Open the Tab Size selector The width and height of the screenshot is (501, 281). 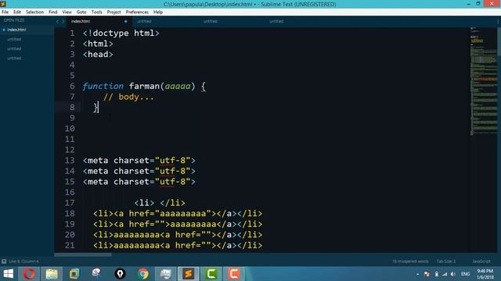click(446, 261)
